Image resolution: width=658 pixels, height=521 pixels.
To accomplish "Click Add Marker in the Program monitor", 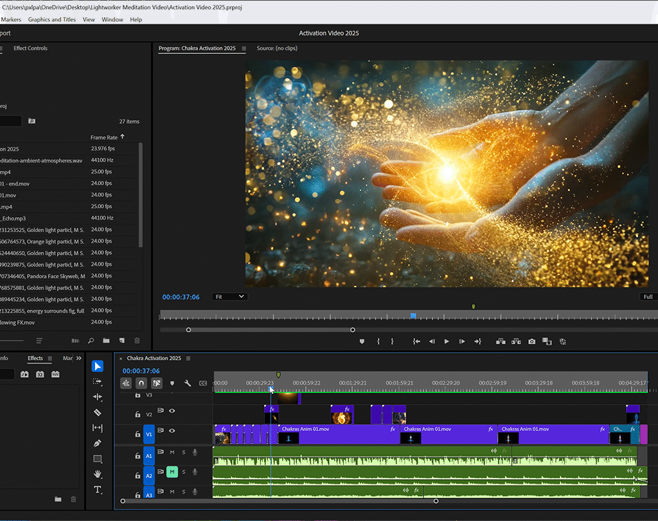I will (x=362, y=342).
